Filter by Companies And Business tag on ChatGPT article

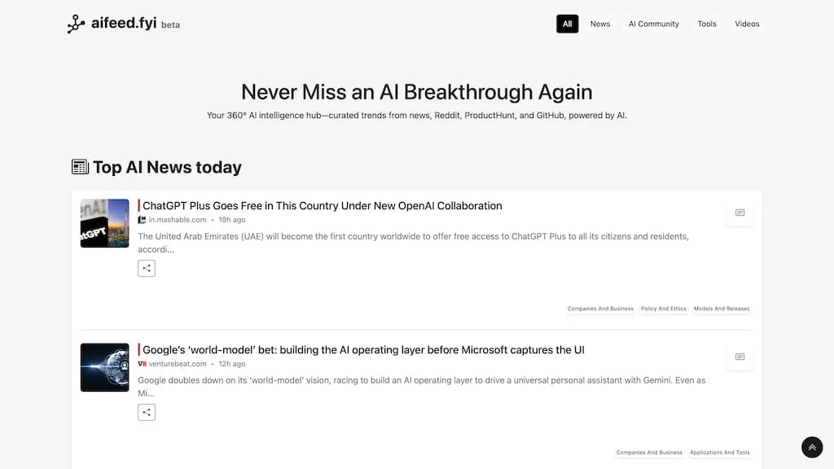(x=600, y=309)
